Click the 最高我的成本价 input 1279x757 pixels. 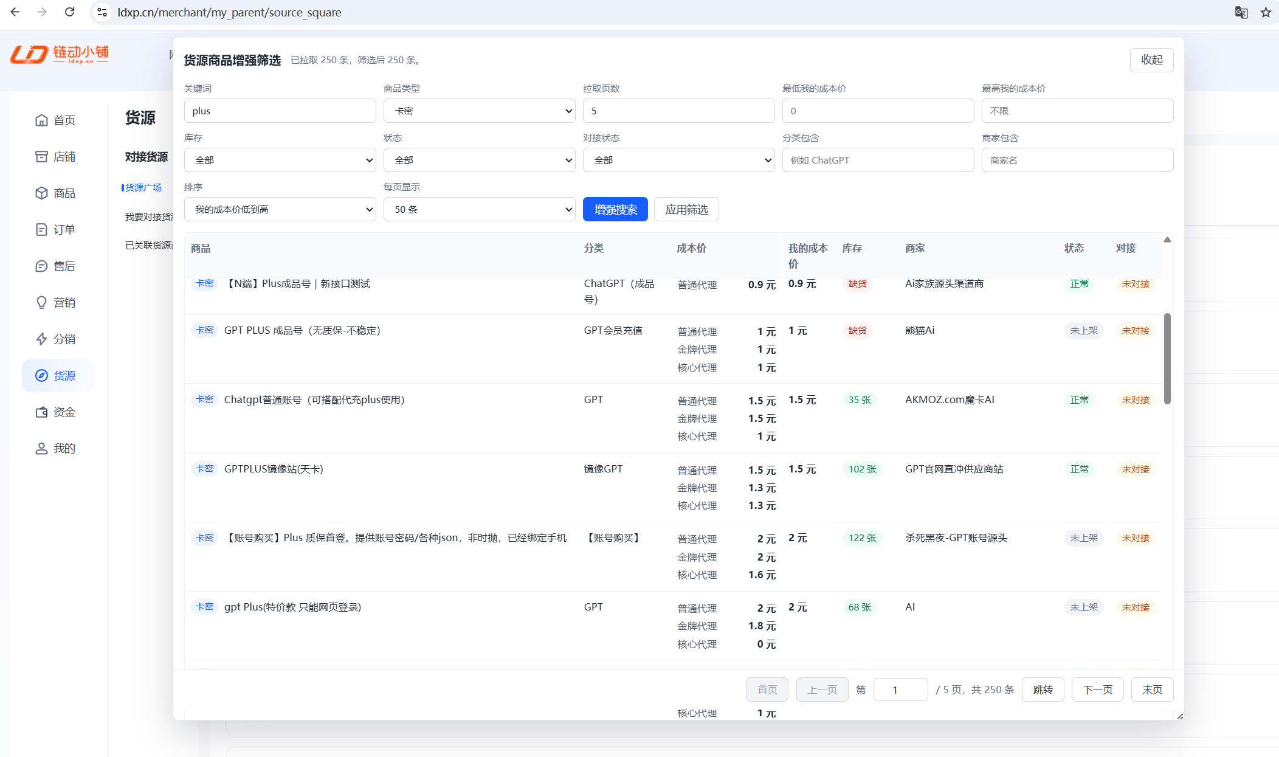click(1077, 111)
